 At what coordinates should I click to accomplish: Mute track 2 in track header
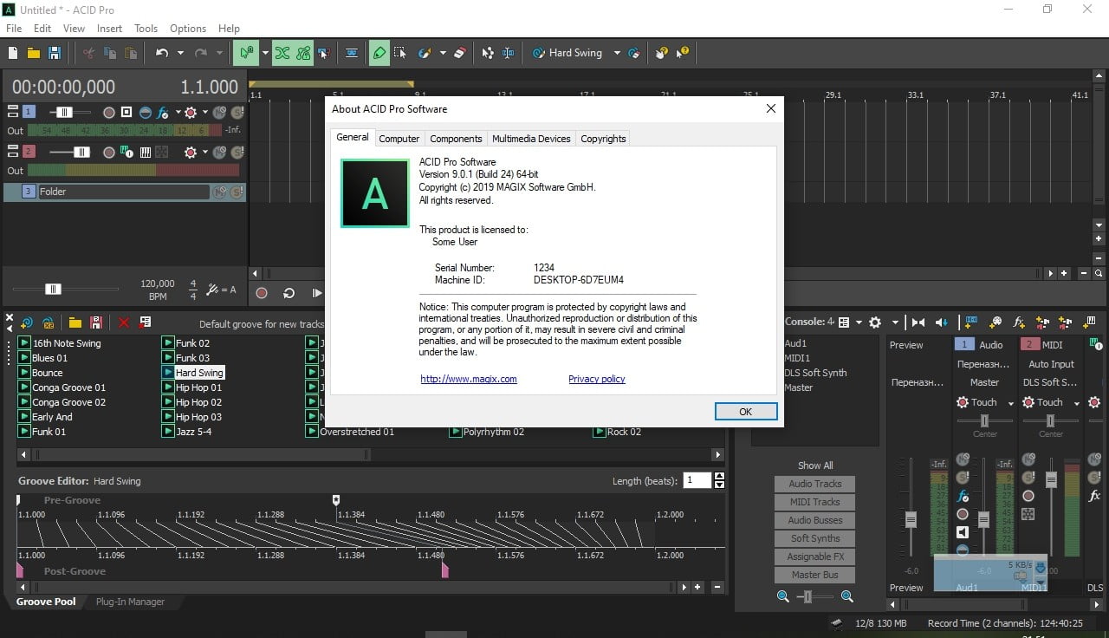click(220, 153)
